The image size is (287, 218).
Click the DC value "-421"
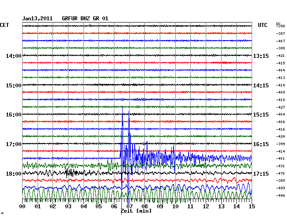[280, 56]
